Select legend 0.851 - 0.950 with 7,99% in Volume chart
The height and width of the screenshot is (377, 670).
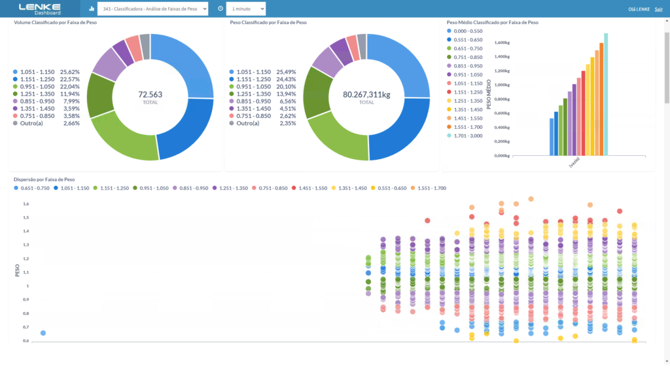(x=46, y=101)
